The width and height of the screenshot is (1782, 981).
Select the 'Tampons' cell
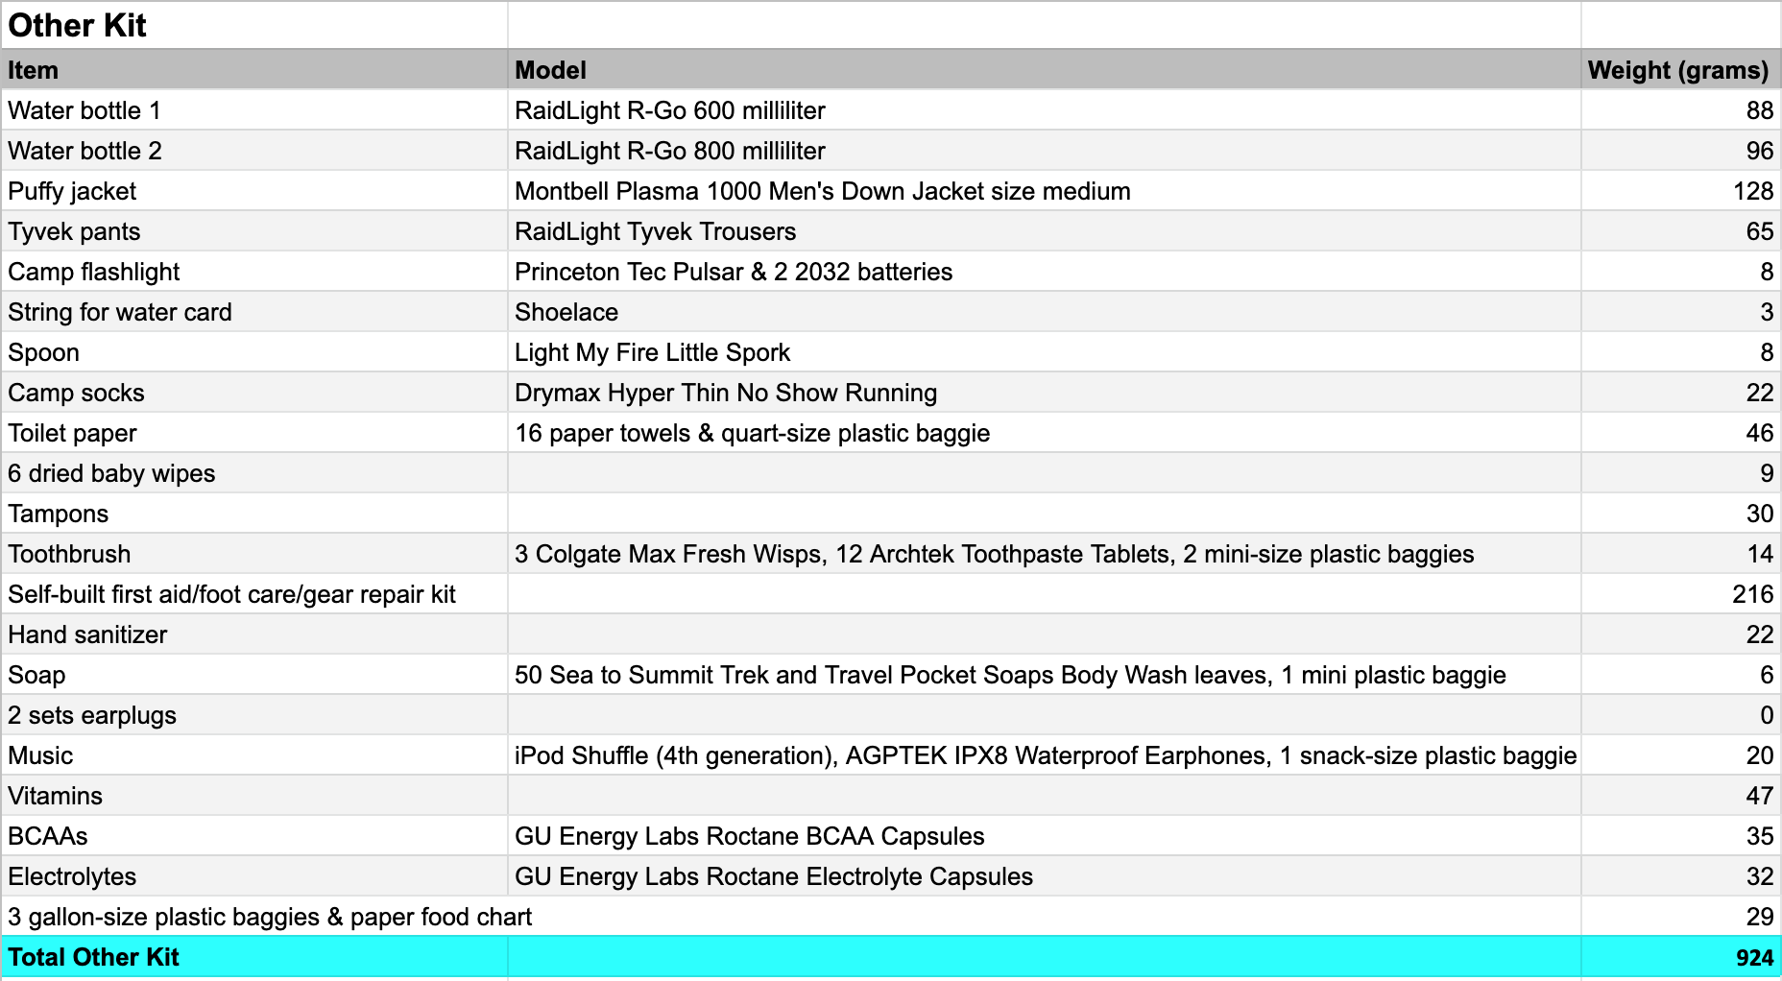tap(254, 514)
